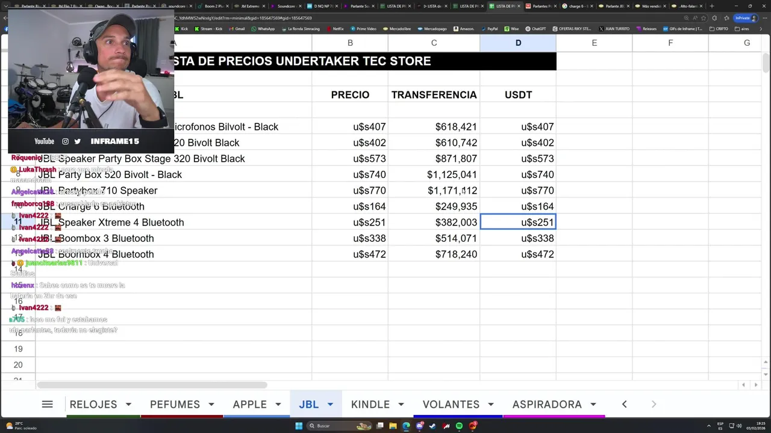771x433 pixels.
Task: Open Task View on the taskbar
Action: click(379, 426)
